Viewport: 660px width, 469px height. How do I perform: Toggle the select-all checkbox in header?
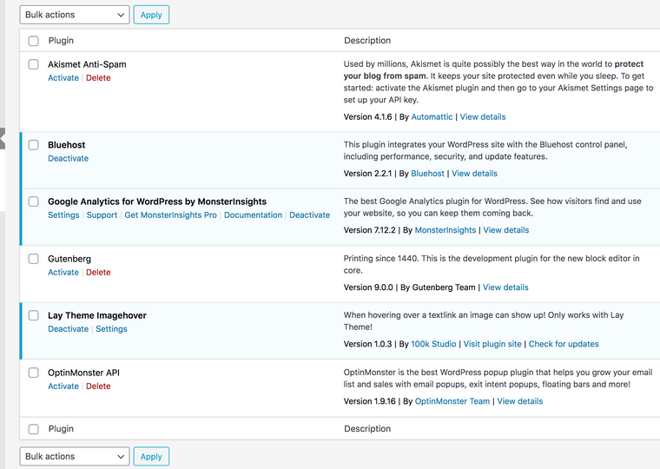[x=34, y=41]
